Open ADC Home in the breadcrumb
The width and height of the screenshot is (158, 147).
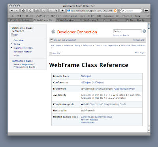coord(56,45)
